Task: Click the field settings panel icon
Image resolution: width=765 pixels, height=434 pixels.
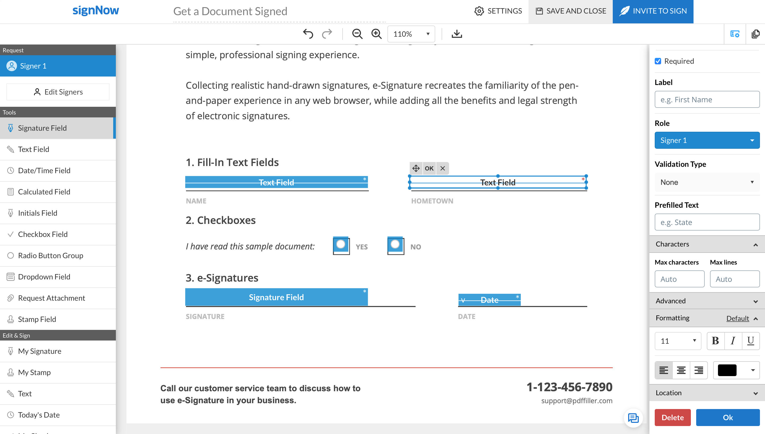Action: coord(735,34)
